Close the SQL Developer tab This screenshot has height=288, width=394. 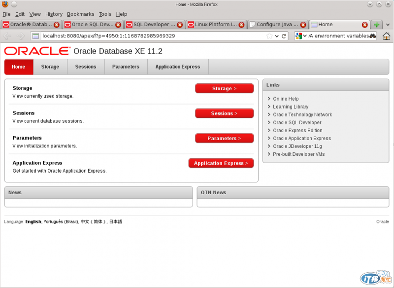[x=180, y=25]
